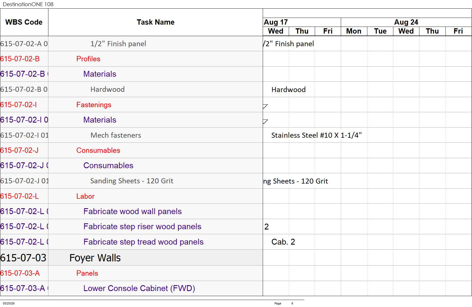Select the WBS Code column header
472x307 pixels.
24,22
